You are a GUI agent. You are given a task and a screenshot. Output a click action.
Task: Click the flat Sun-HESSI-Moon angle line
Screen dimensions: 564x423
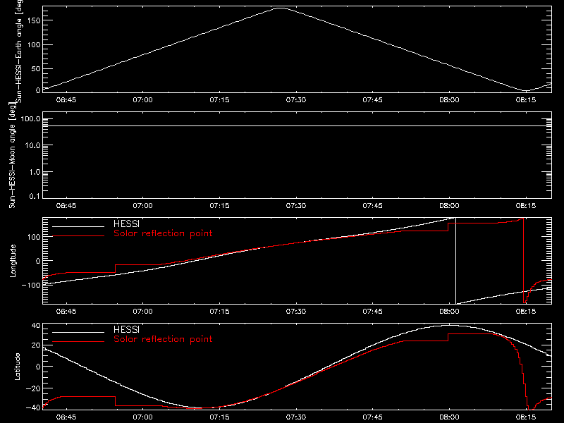[297, 126]
